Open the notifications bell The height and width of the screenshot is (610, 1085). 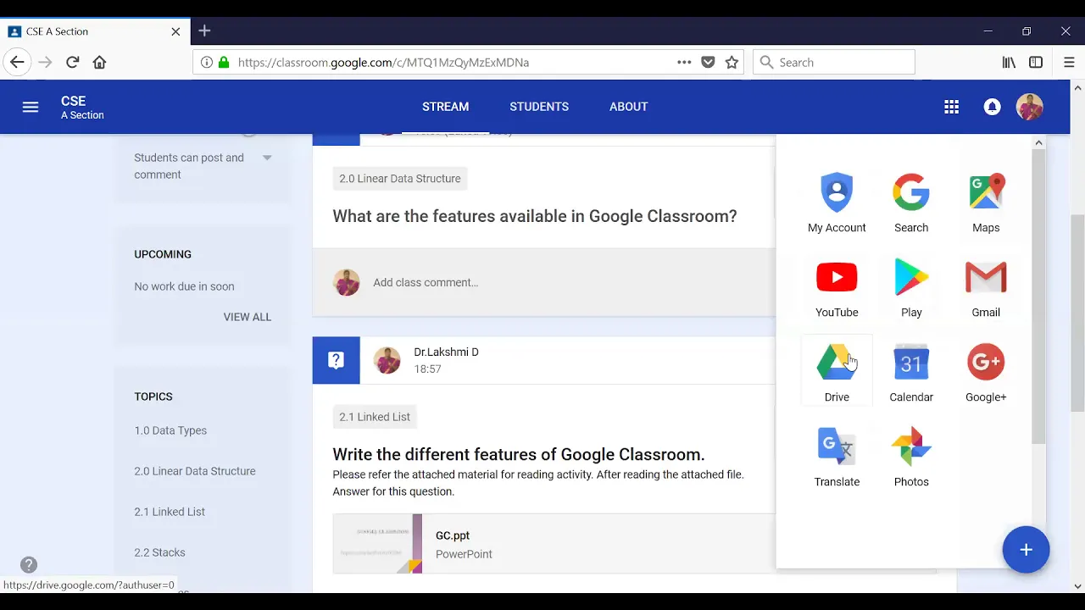tap(992, 107)
